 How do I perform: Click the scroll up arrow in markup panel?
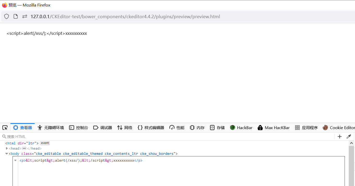pyautogui.click(x=351, y=143)
